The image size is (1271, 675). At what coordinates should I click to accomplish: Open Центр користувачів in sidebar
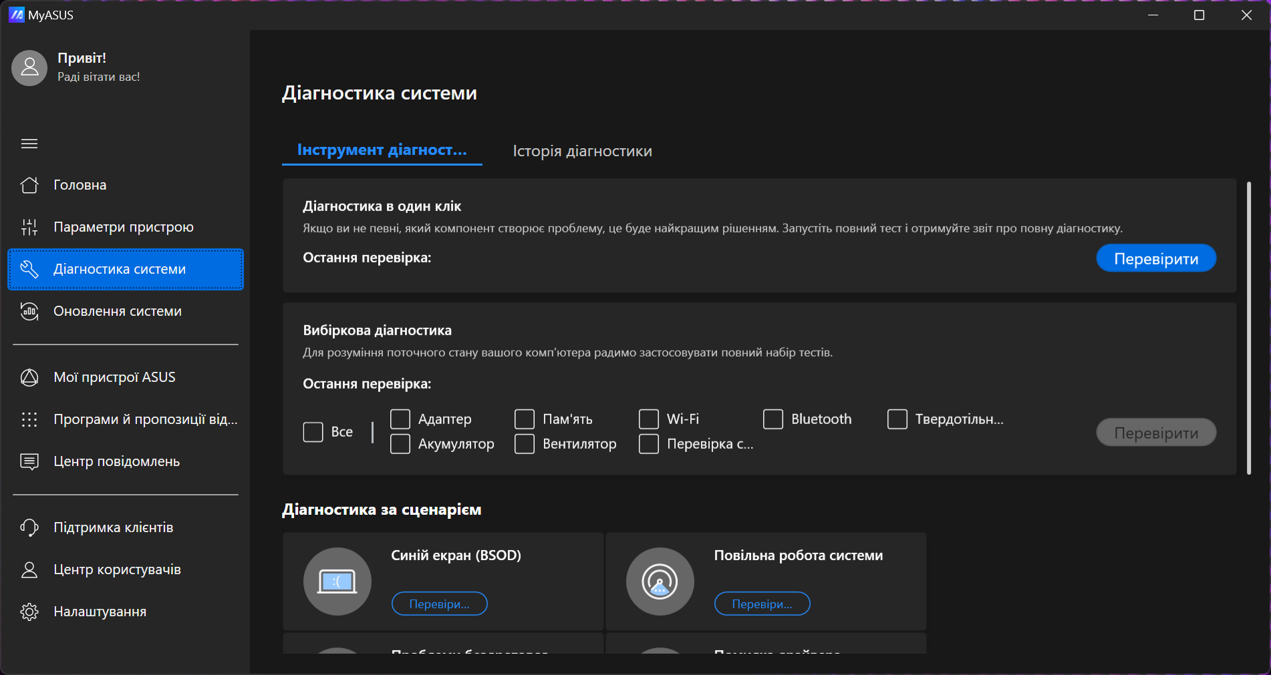pos(126,570)
